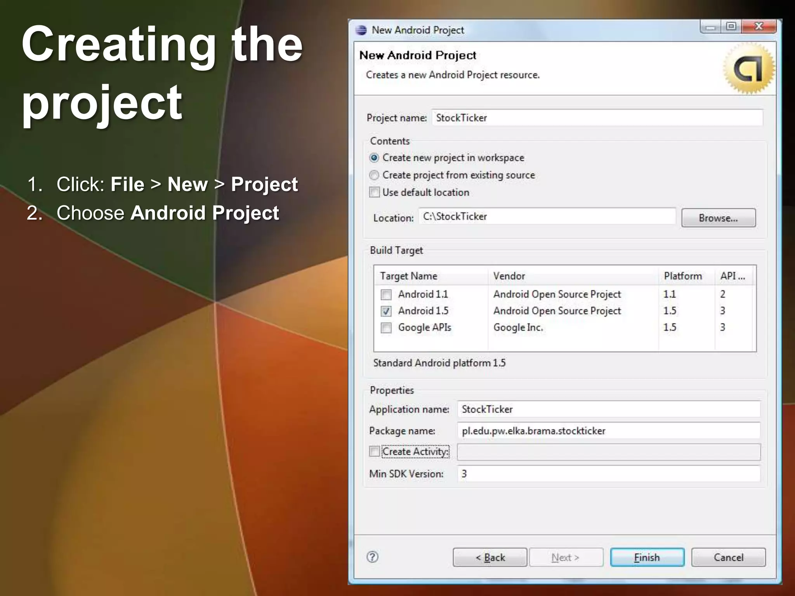Viewport: 795px width, 596px height.
Task: Click Android Open Source Project in Android 1.1 row
Action: coord(557,294)
